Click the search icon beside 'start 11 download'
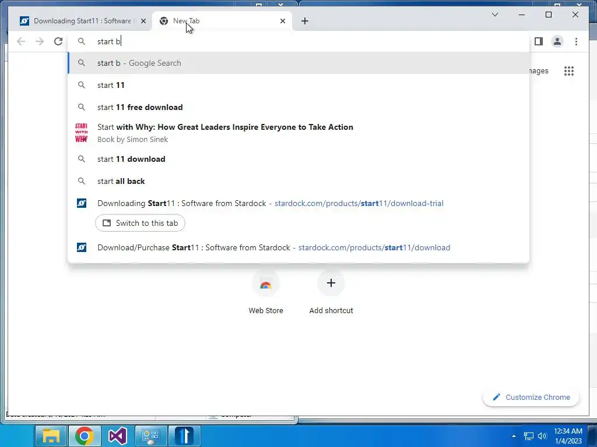Screen dimensions: 597x447 click(x=82, y=159)
